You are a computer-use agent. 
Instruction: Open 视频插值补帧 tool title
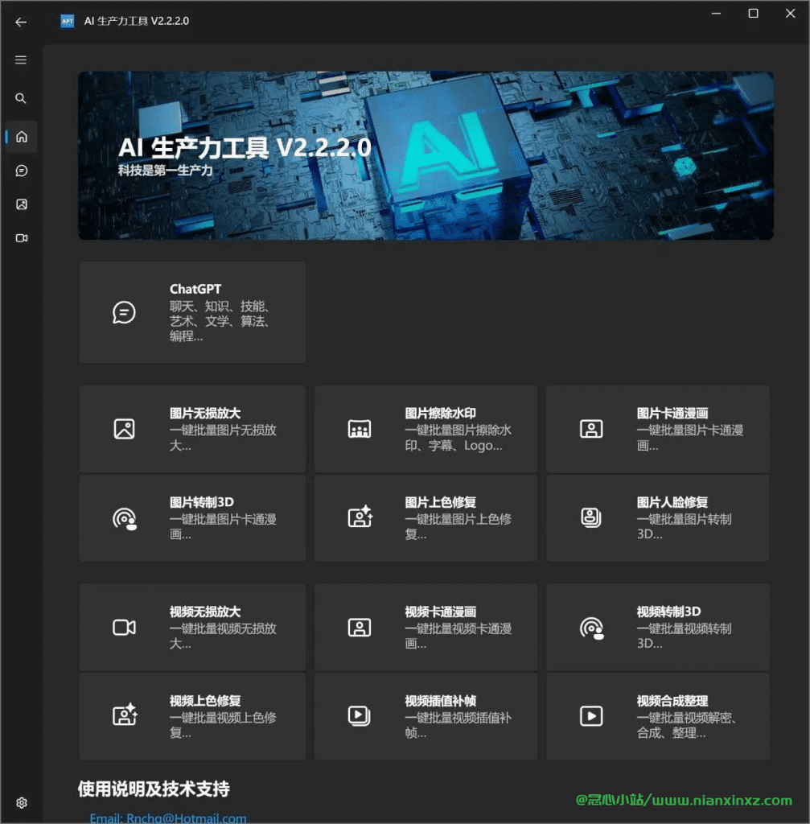pyautogui.click(x=440, y=701)
